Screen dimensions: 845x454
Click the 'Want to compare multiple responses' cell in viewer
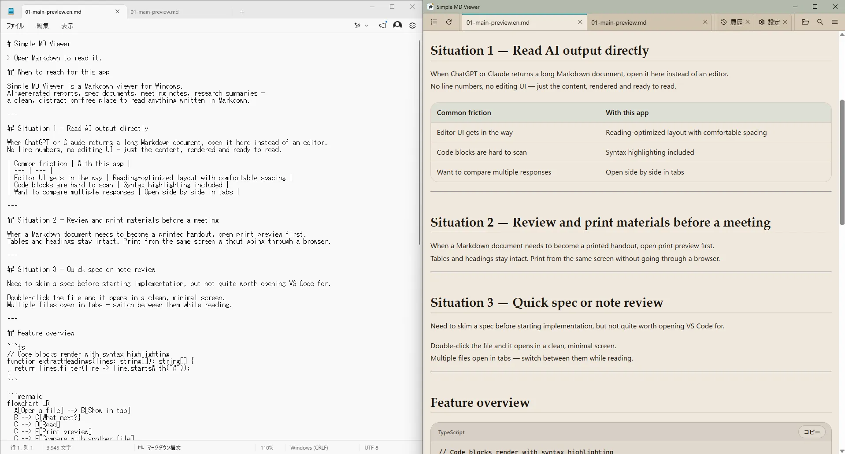[494, 172]
